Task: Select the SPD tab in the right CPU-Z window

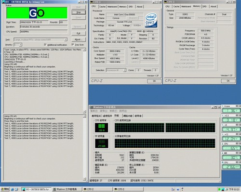Action: click(204, 7)
